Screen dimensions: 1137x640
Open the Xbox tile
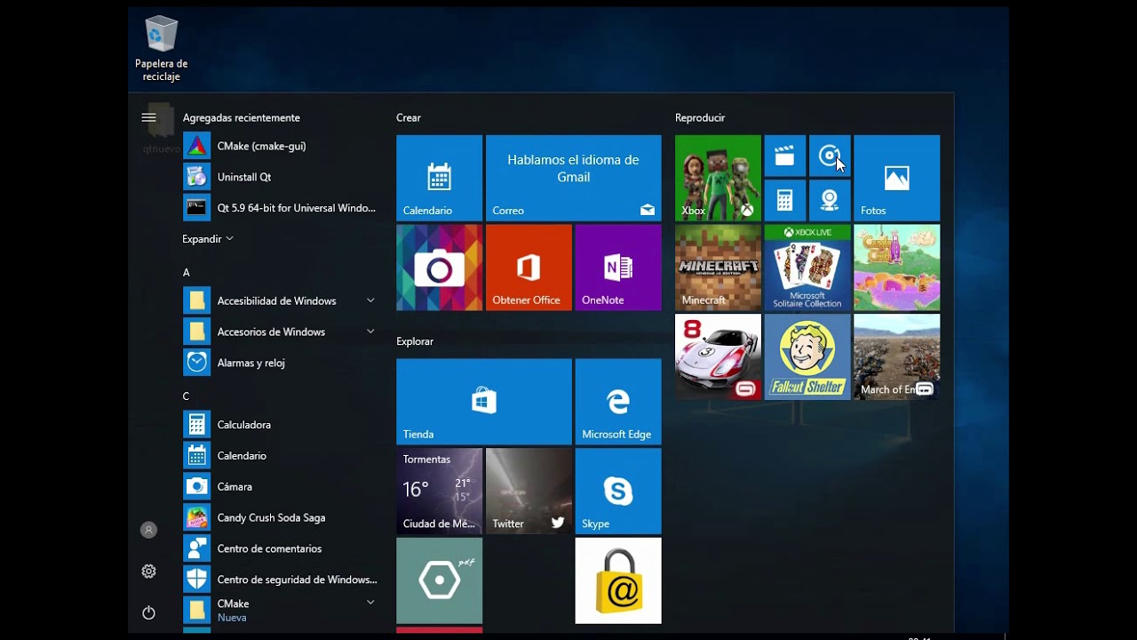click(718, 178)
